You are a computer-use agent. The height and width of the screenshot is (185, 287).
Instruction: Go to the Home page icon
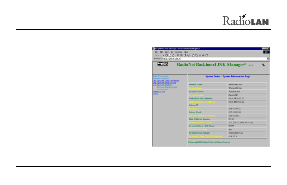pos(174,55)
